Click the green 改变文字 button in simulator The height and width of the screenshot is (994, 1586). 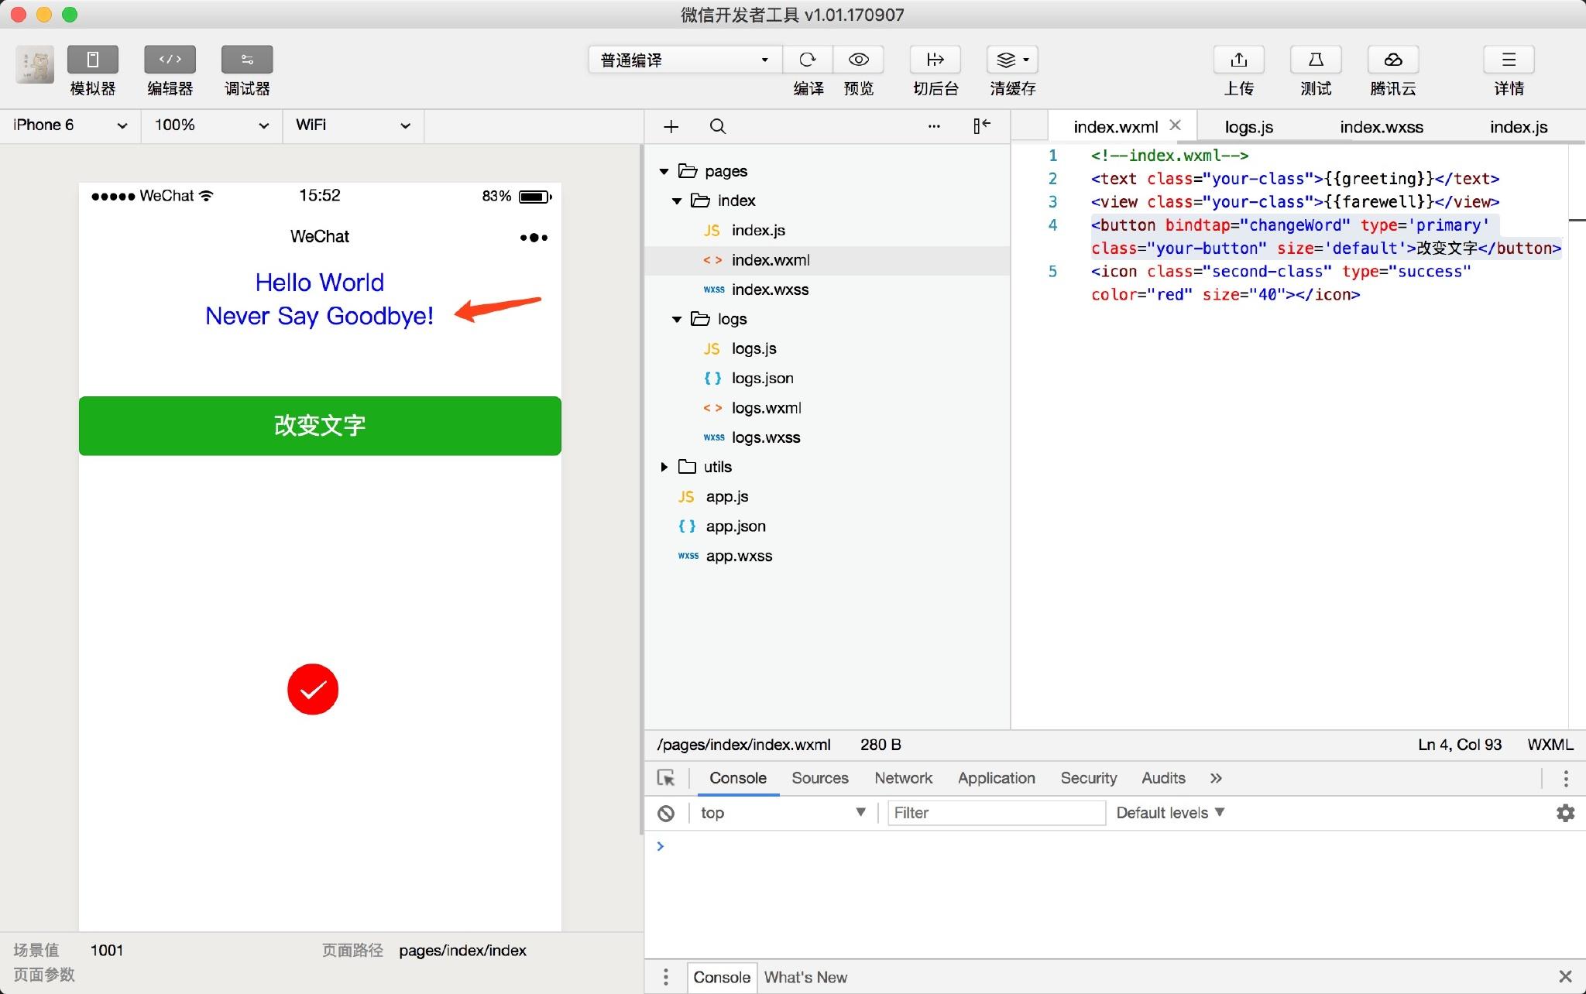click(x=320, y=426)
